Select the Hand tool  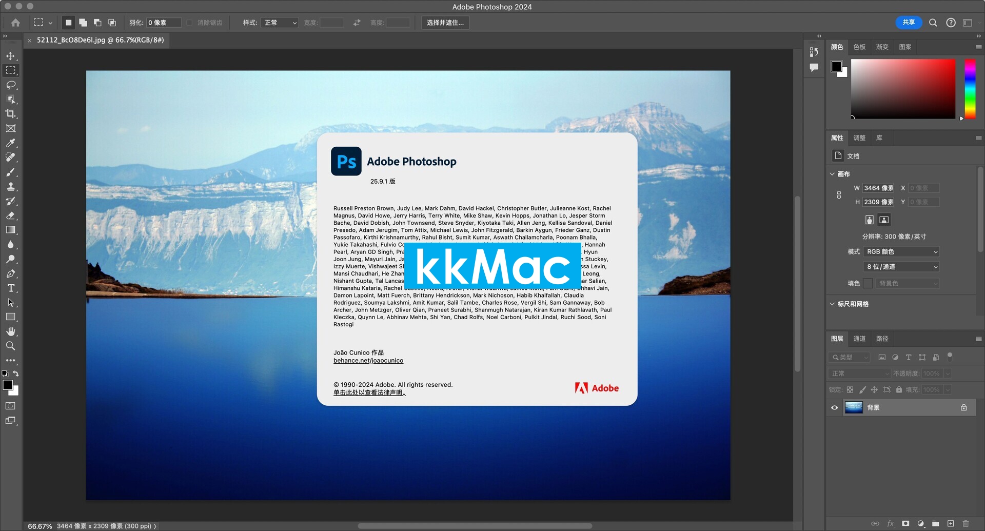click(x=11, y=331)
